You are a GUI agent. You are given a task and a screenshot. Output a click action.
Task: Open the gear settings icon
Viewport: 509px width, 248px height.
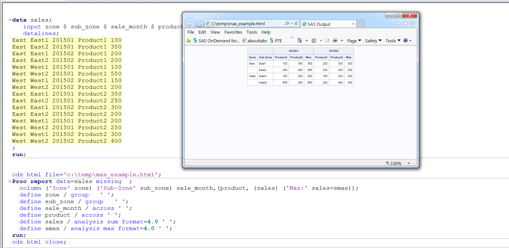coord(412,24)
